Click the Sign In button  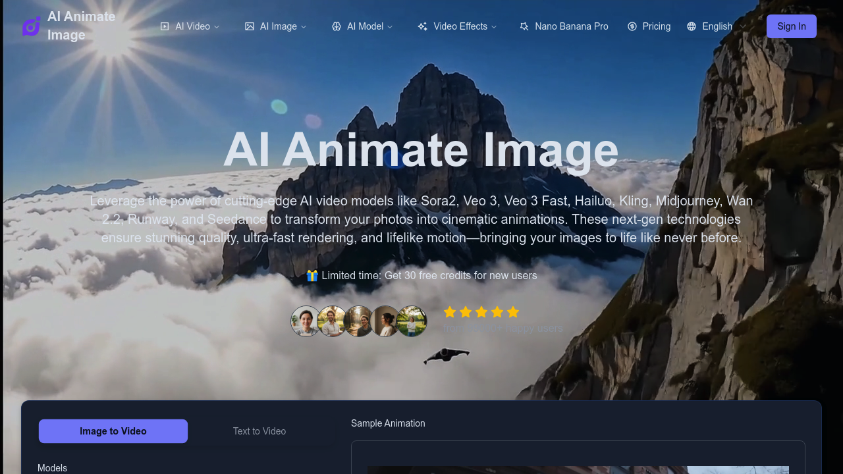click(791, 26)
